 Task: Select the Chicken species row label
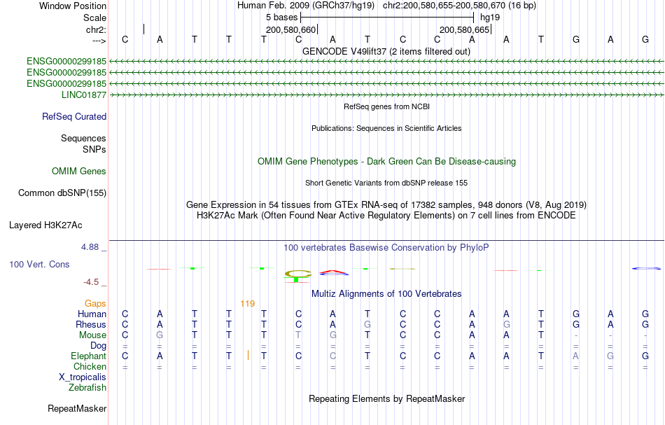(x=90, y=366)
